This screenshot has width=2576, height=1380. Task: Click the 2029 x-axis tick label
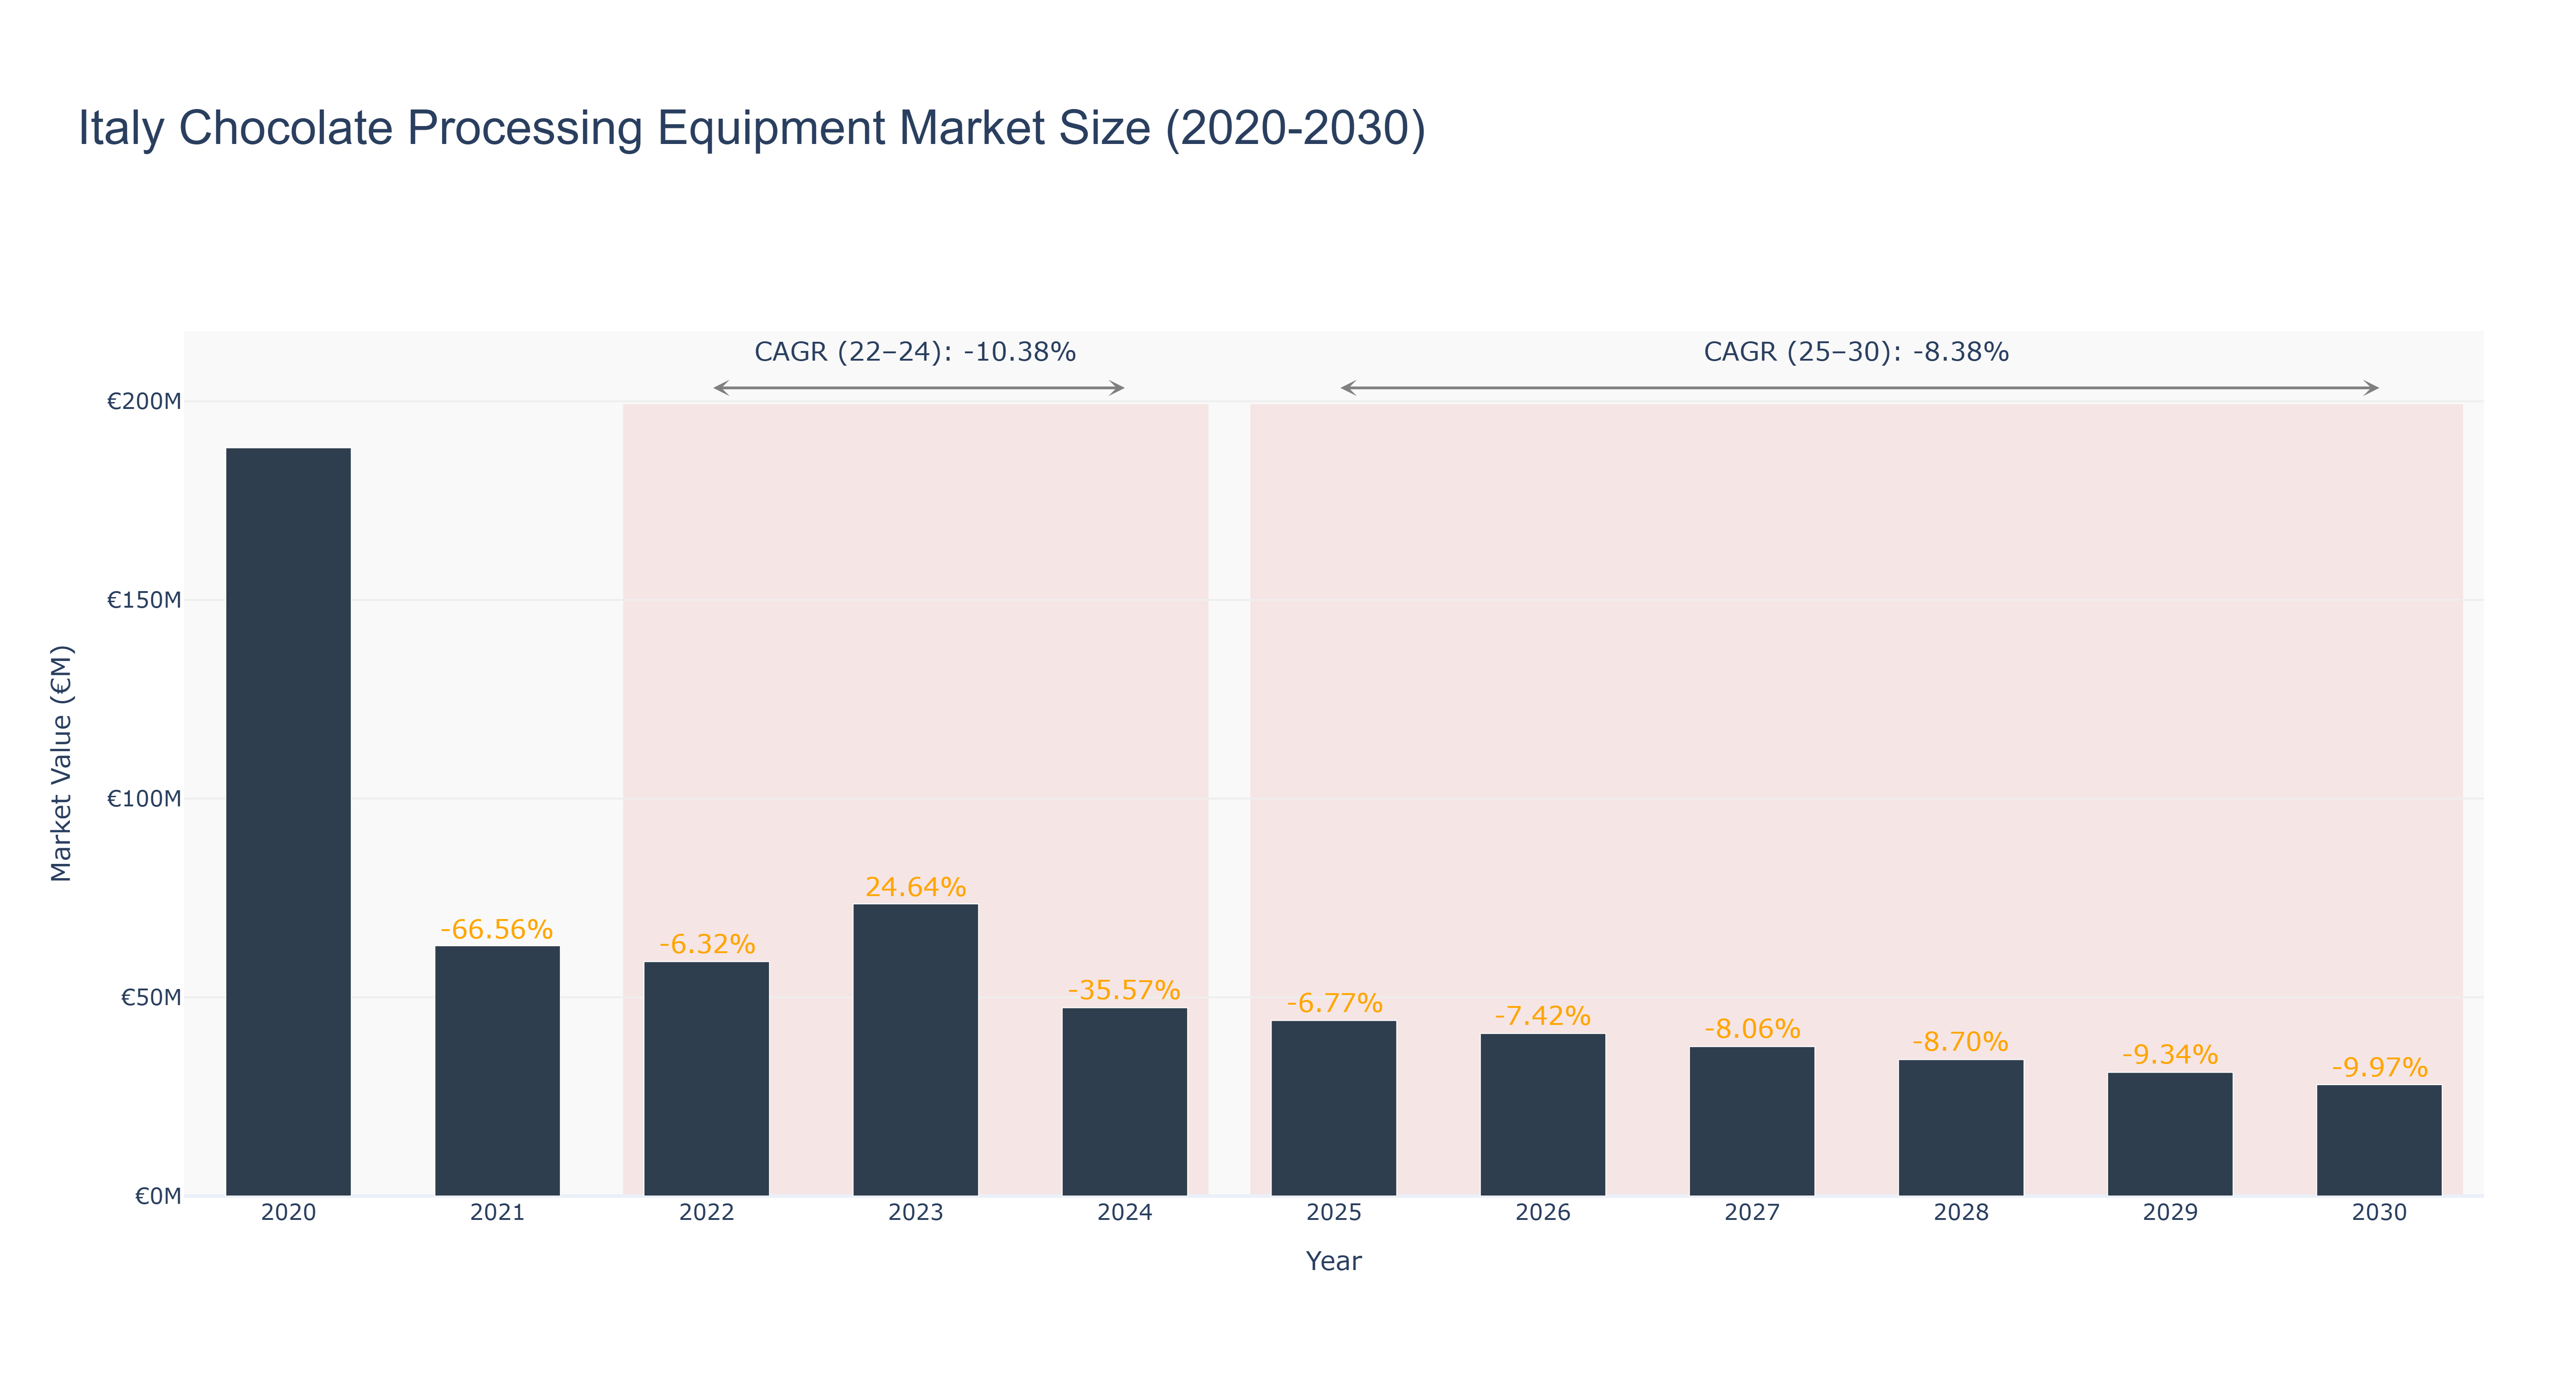(x=2169, y=1213)
